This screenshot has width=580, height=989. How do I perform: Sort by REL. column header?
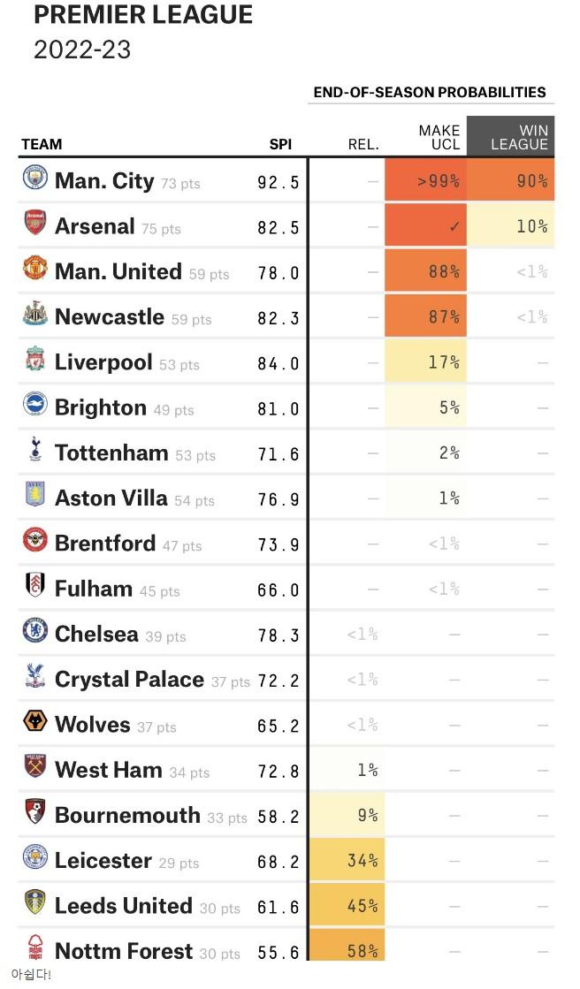[363, 144]
